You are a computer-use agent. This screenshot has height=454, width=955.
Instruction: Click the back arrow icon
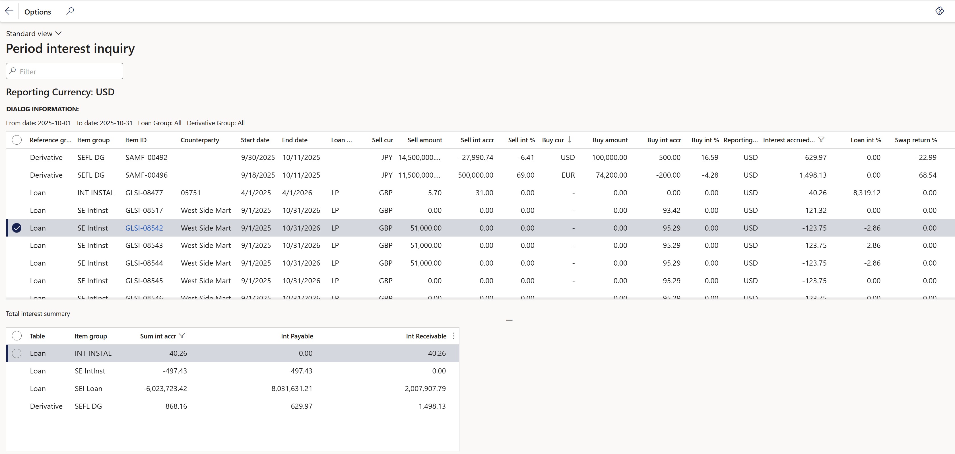pos(9,11)
